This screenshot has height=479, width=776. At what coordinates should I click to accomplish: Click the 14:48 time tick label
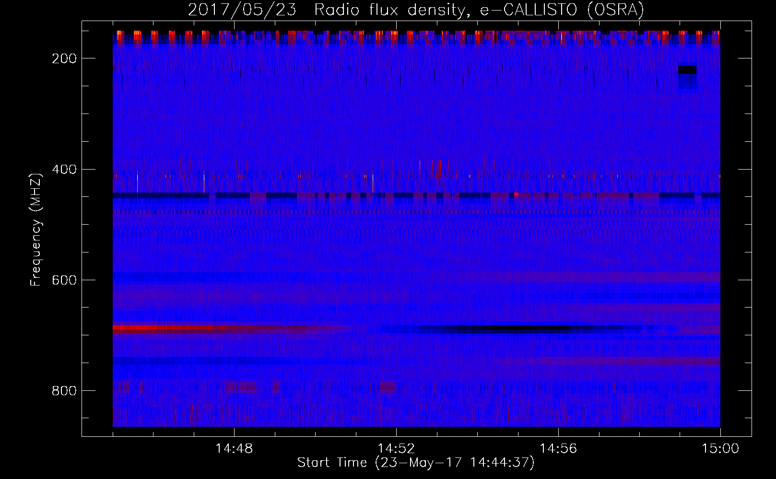234,449
